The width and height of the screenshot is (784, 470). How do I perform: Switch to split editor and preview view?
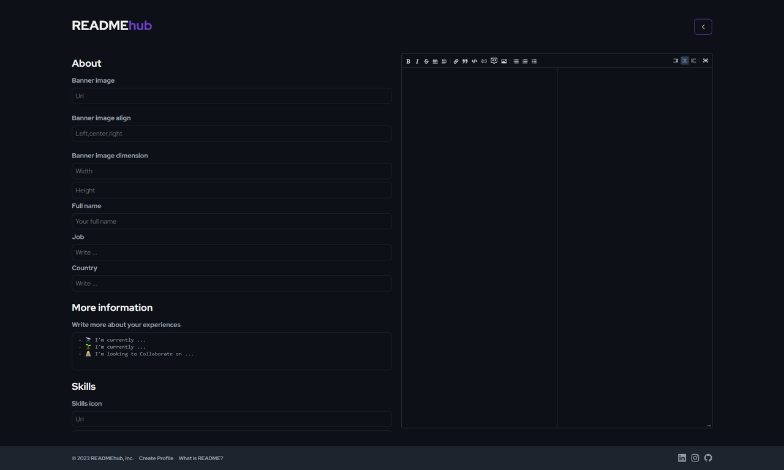(684, 61)
